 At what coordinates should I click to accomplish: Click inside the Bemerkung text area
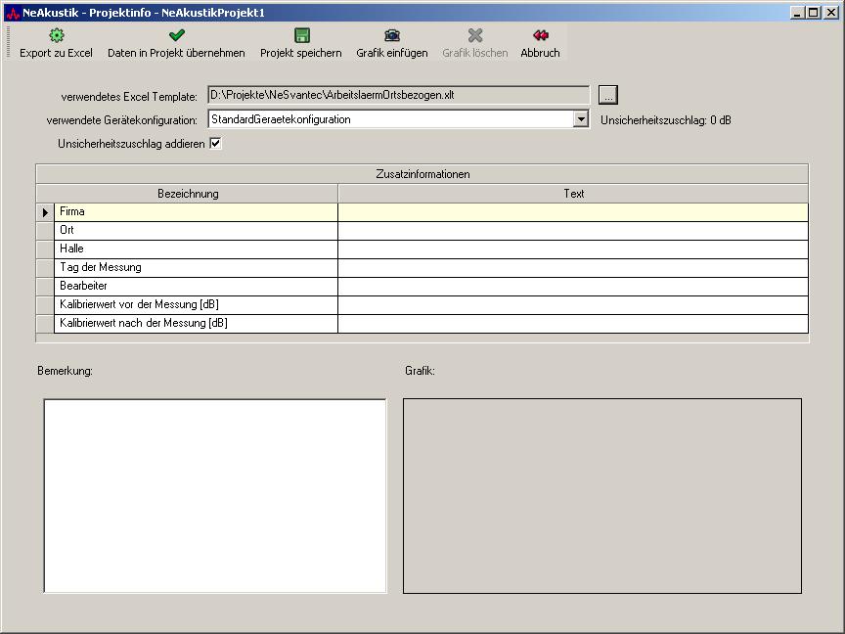[215, 495]
